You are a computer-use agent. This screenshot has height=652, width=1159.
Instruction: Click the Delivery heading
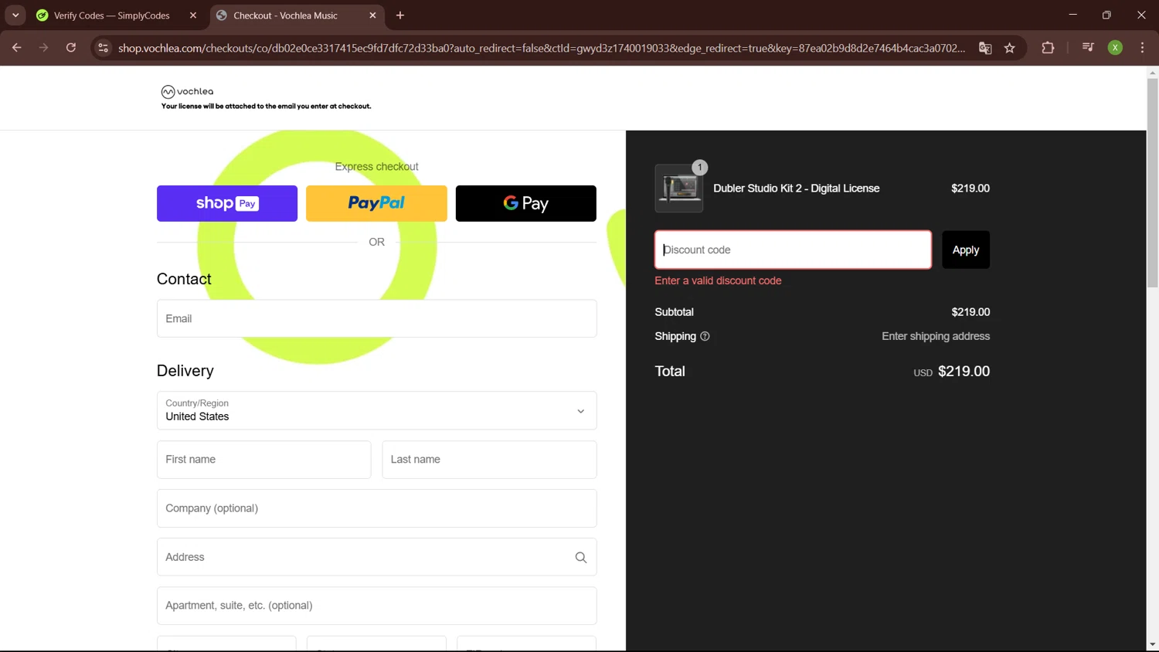[x=185, y=371]
